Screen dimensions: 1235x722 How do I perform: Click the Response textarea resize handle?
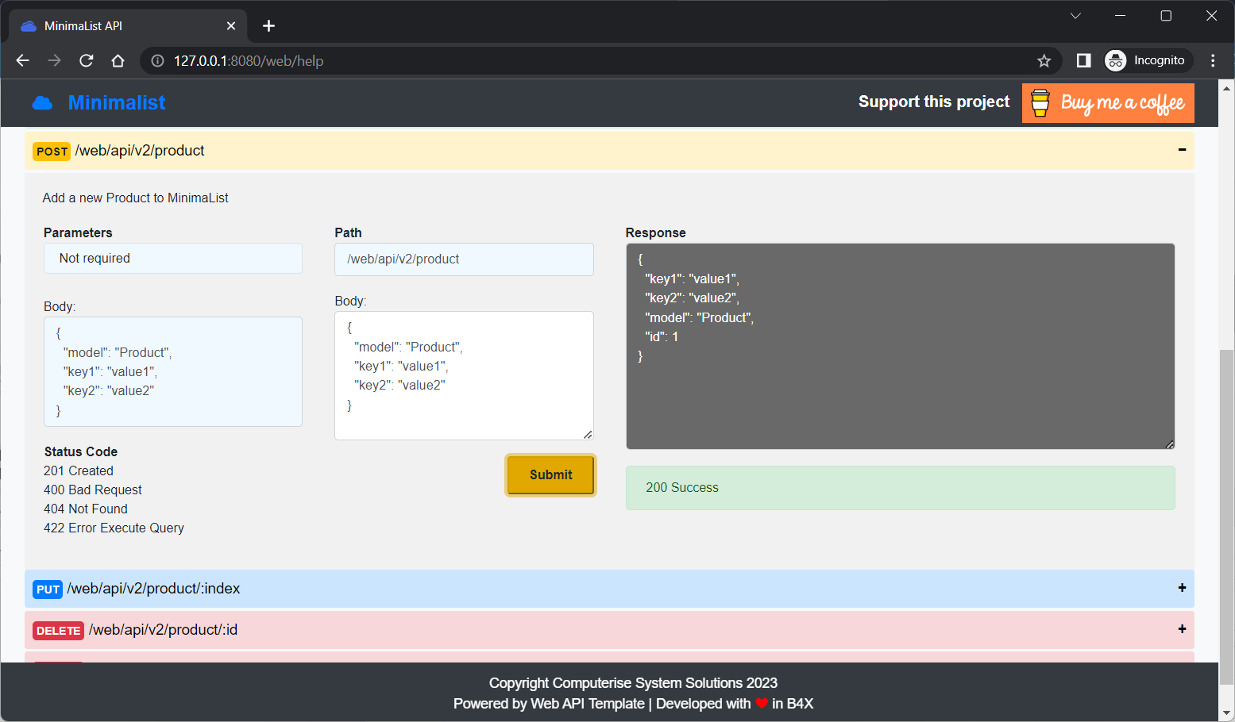[1169, 444]
